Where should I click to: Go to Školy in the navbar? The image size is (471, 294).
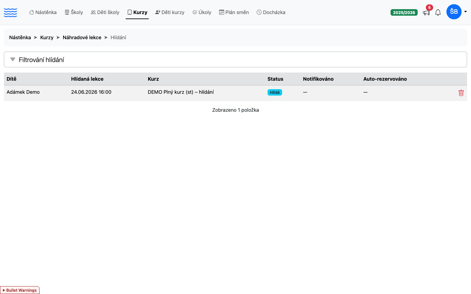coord(74,12)
